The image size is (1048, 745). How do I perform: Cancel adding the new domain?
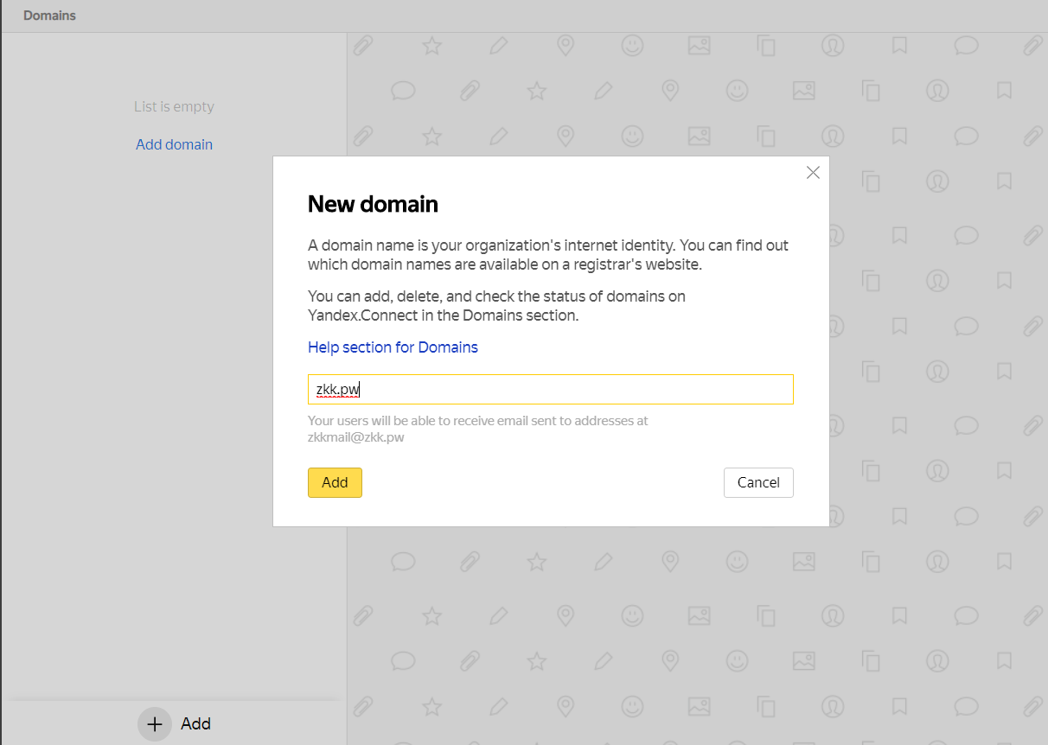(758, 483)
